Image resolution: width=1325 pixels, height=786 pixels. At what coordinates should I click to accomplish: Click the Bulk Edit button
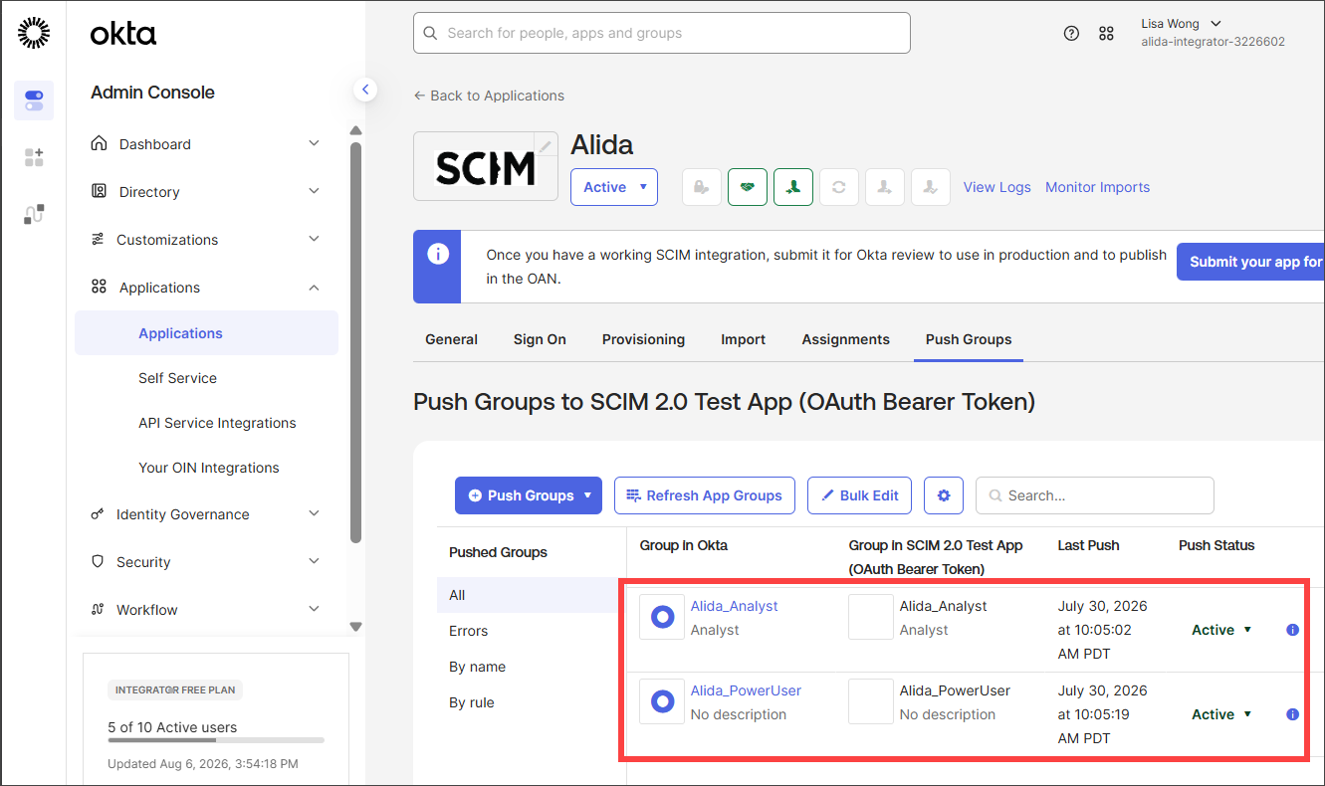point(859,495)
